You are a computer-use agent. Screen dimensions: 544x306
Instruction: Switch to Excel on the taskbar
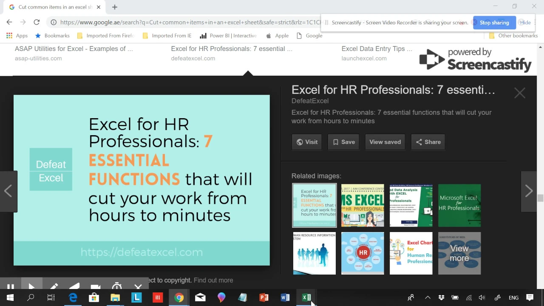tap(306, 297)
